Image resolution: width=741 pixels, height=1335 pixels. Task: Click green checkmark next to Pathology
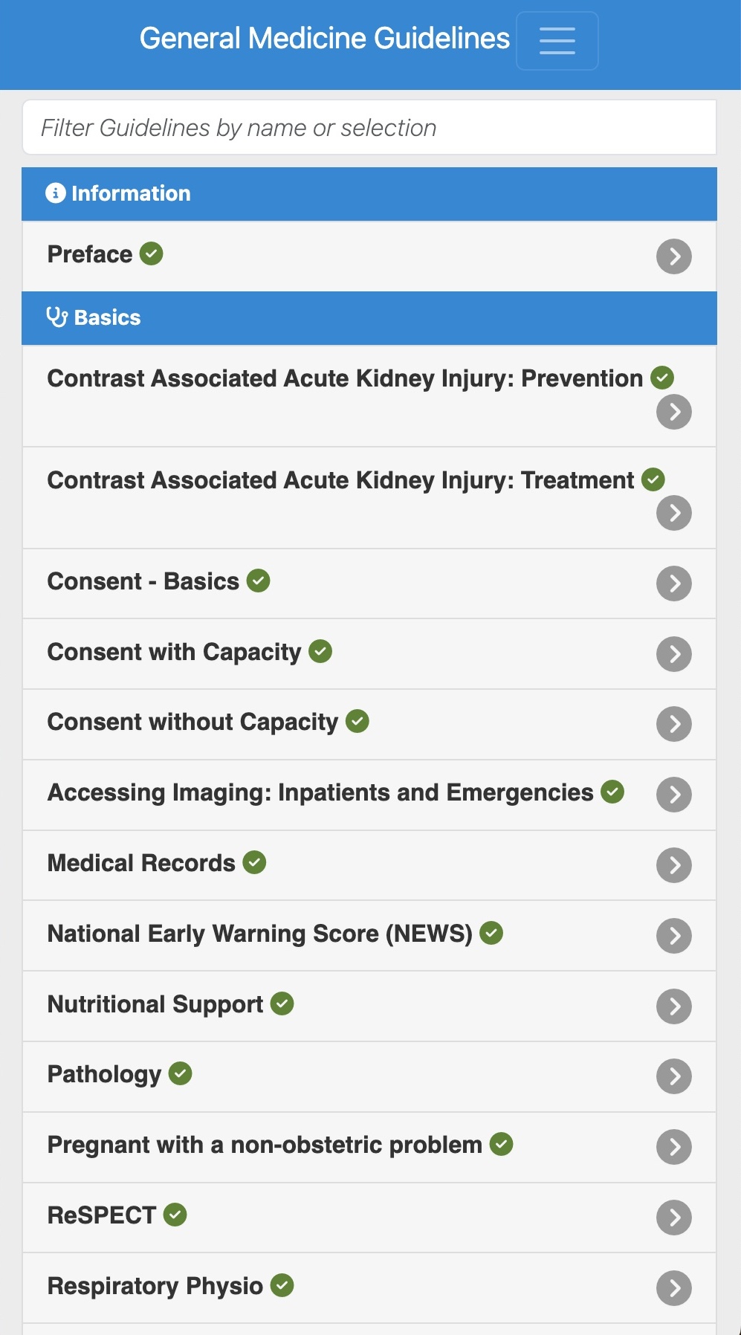click(181, 1073)
